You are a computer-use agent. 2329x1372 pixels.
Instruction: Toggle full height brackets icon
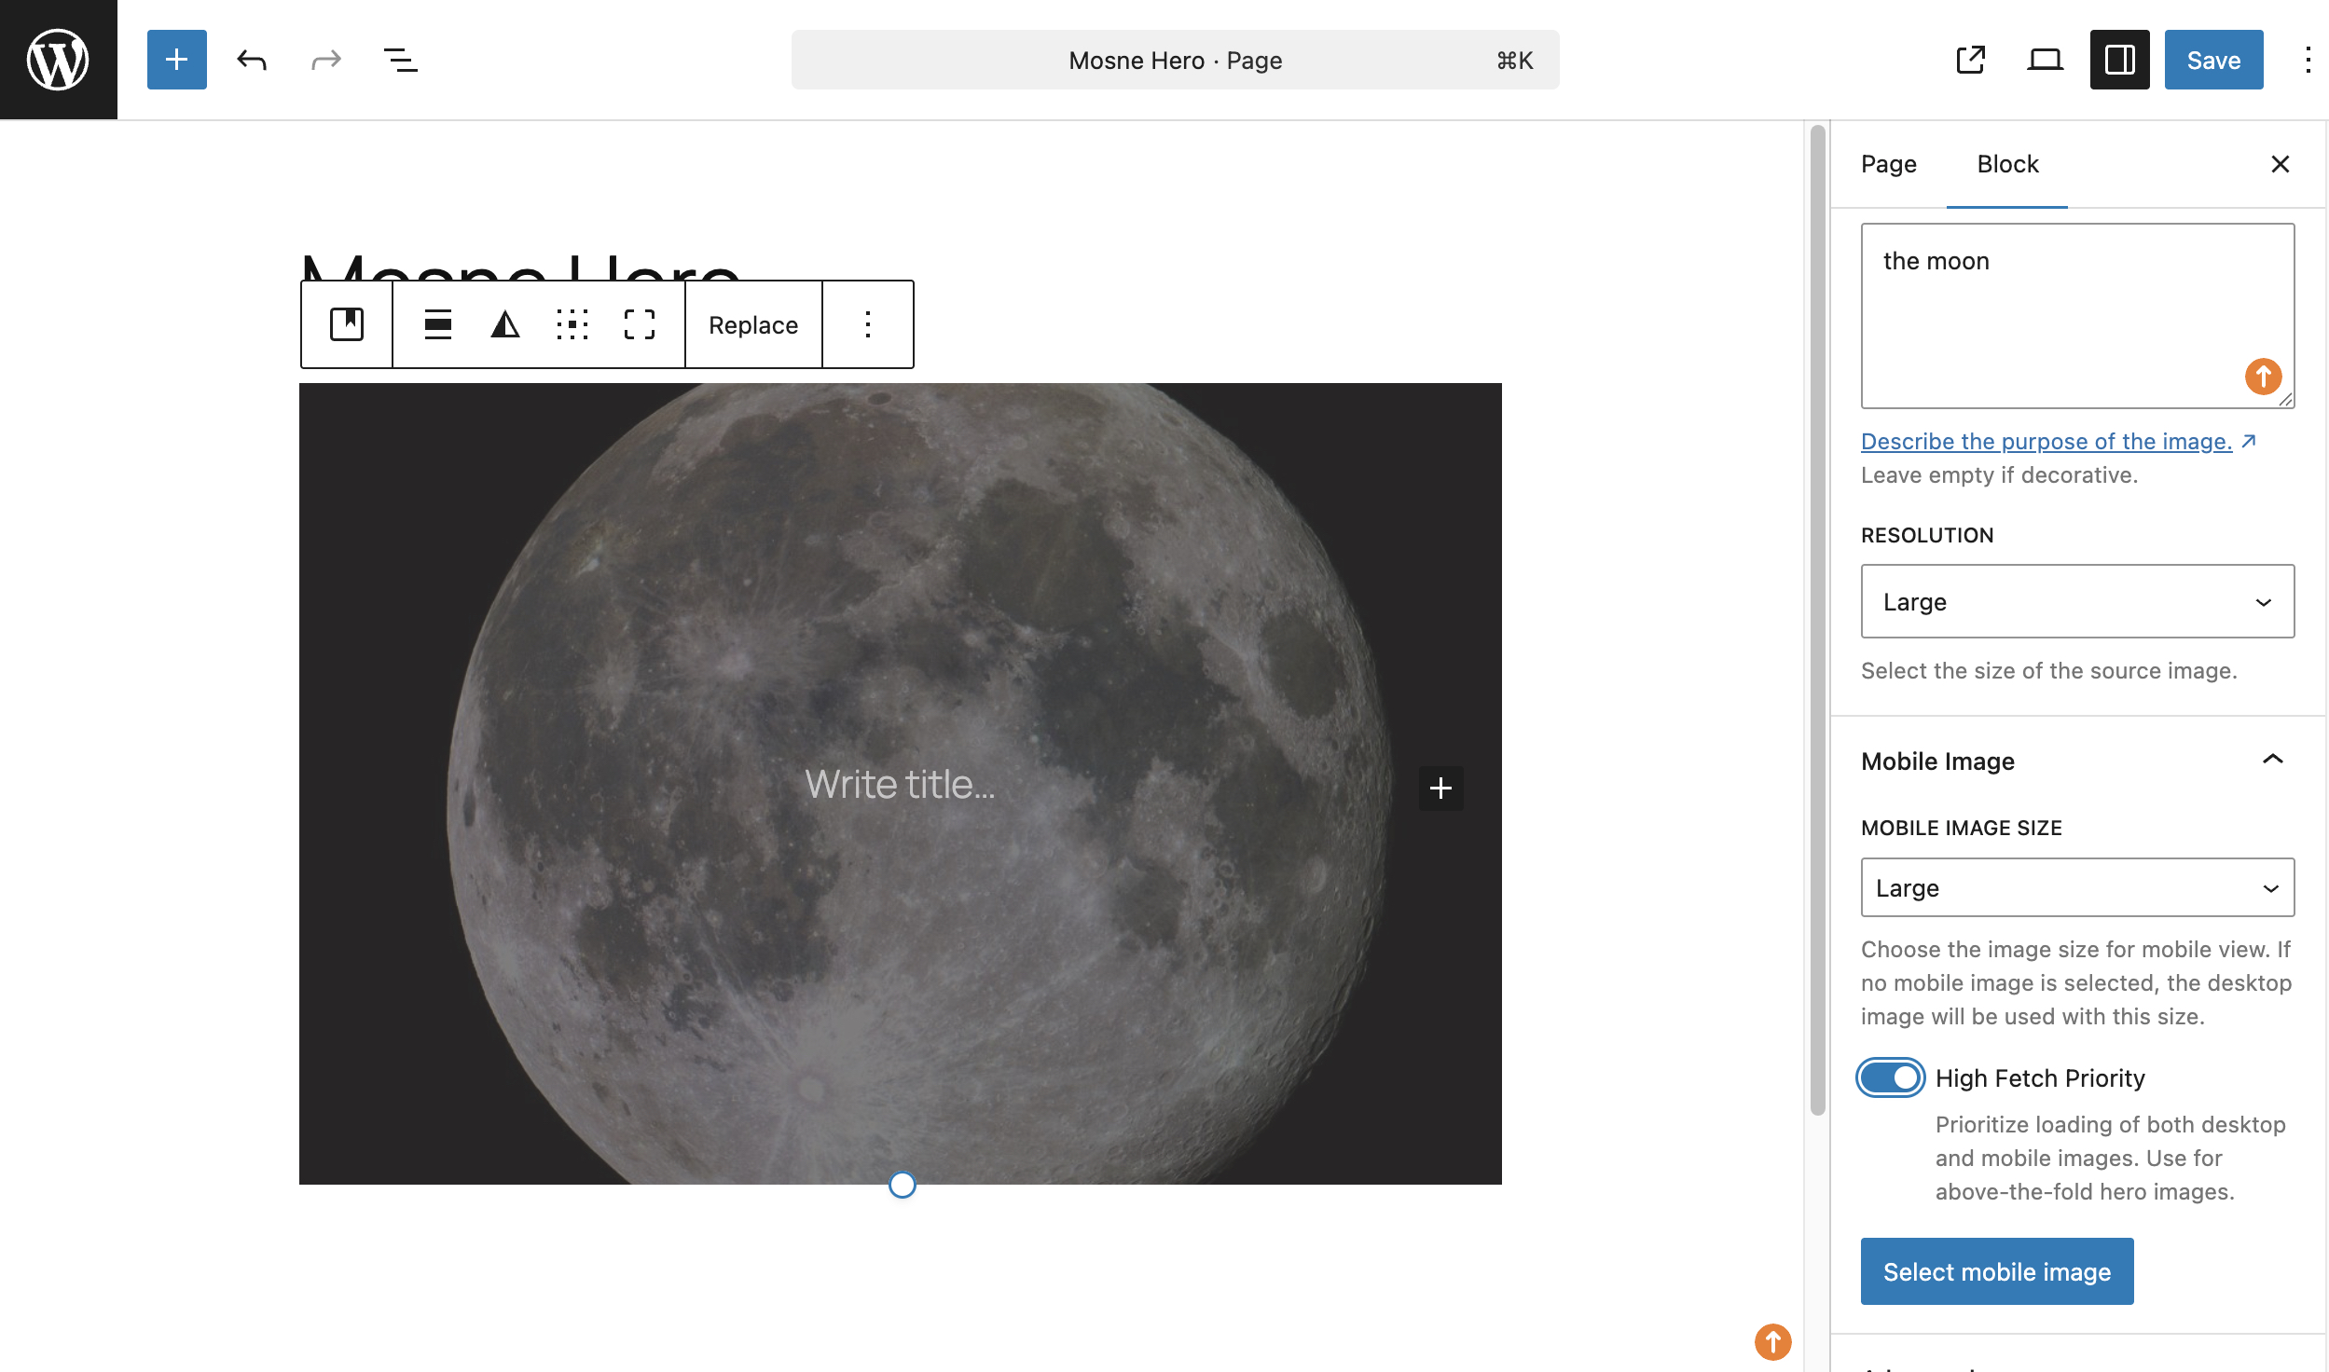(x=639, y=324)
